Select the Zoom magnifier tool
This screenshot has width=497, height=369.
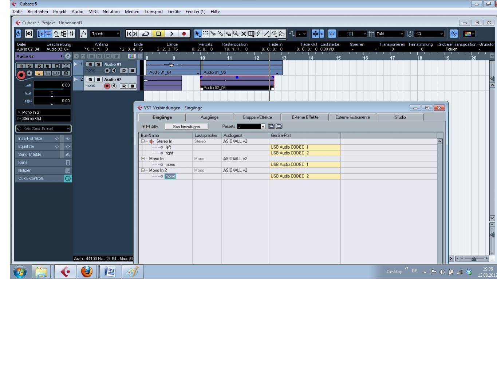pos(236,34)
